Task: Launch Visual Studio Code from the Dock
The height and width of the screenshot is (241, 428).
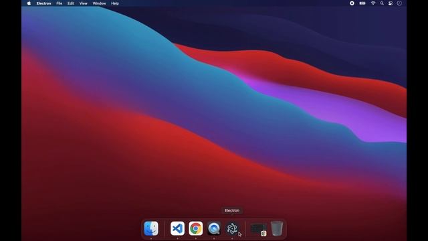Action: coord(177,228)
